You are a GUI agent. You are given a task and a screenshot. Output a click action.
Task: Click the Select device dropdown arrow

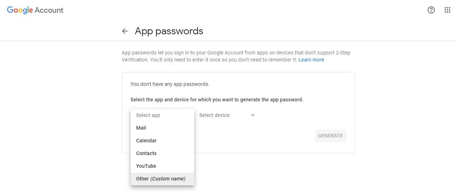click(x=253, y=115)
